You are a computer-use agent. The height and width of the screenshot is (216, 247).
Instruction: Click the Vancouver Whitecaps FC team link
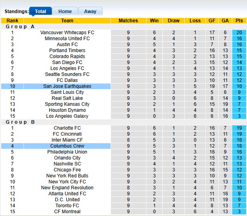67,33
